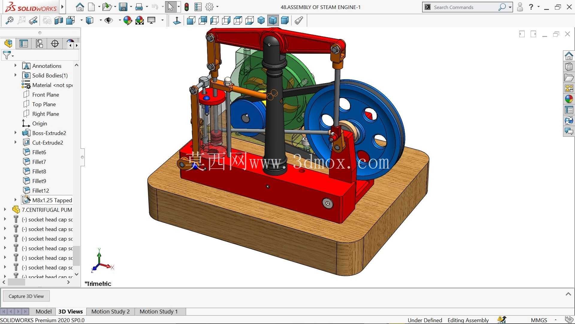The image size is (575, 324).
Task: Select the 3D Views tab
Action: click(71, 311)
